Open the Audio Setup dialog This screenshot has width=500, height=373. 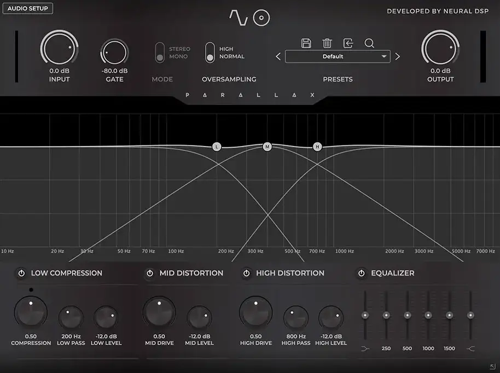tap(28, 8)
